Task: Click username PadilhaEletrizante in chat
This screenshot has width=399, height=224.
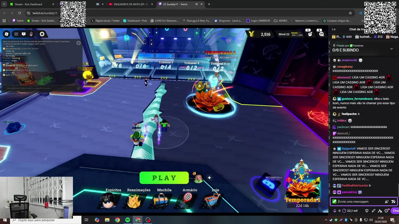Action: pos(355,185)
